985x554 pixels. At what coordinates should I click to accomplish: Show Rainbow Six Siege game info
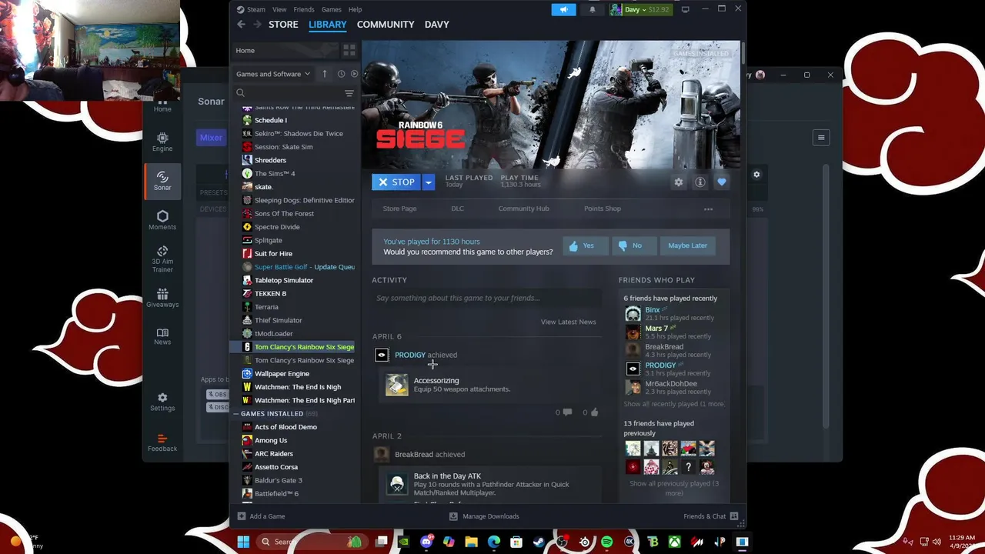tap(700, 182)
